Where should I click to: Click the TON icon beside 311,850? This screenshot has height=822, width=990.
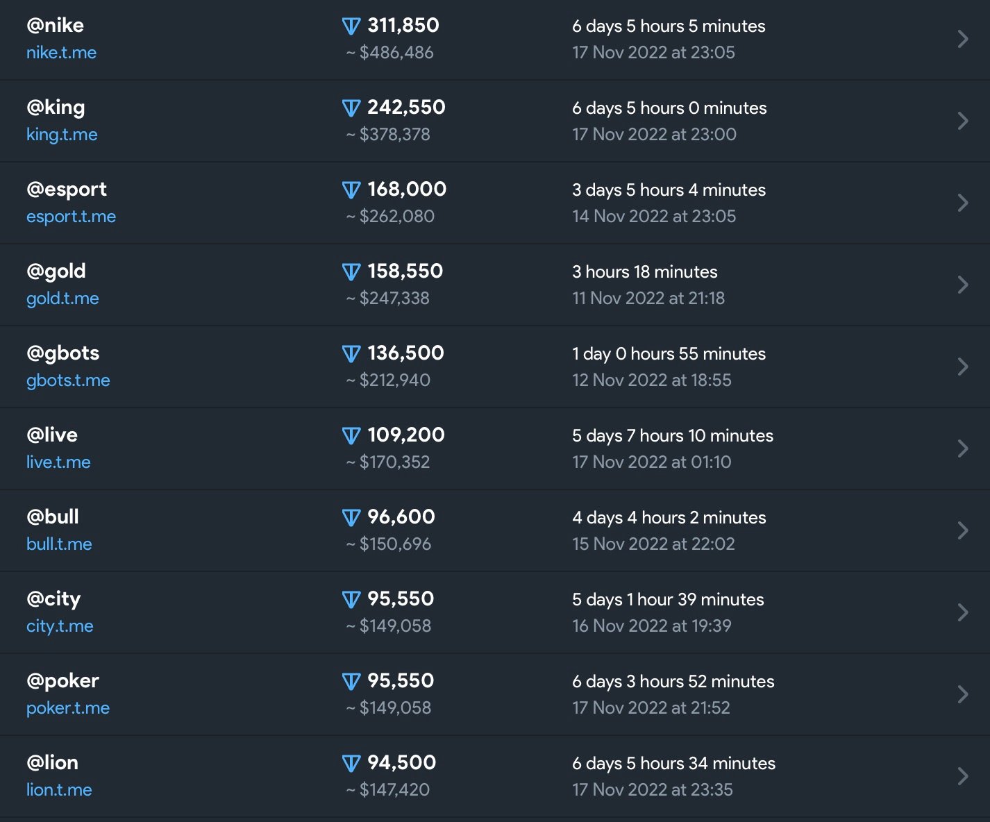[x=351, y=26]
